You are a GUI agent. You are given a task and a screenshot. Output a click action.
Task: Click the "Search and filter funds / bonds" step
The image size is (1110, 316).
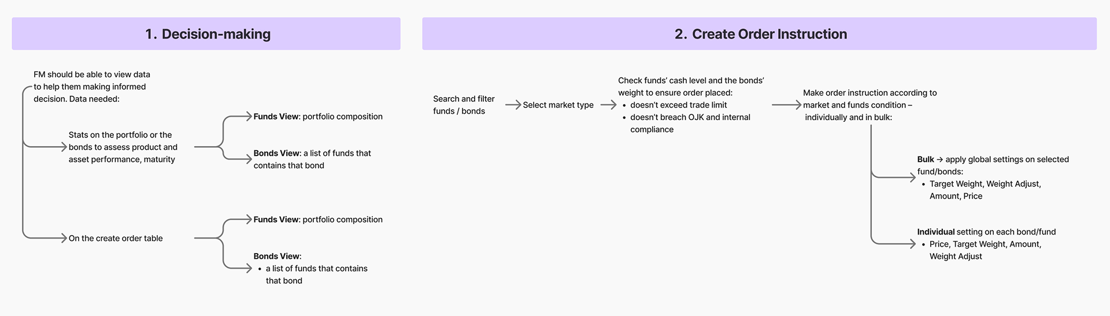pos(464,105)
